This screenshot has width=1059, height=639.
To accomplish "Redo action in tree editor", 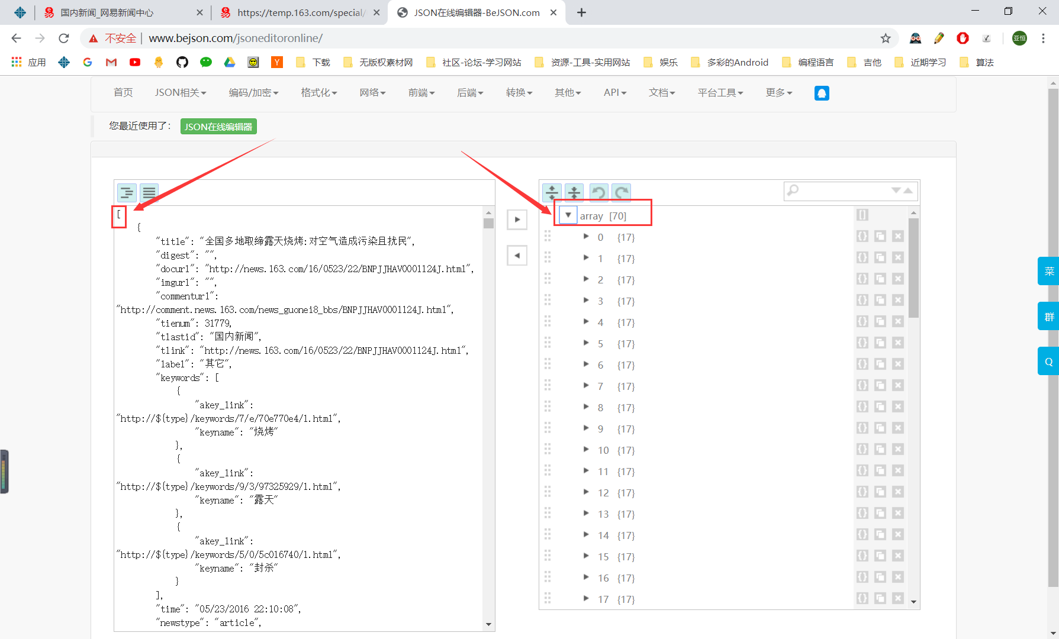I will coord(621,192).
